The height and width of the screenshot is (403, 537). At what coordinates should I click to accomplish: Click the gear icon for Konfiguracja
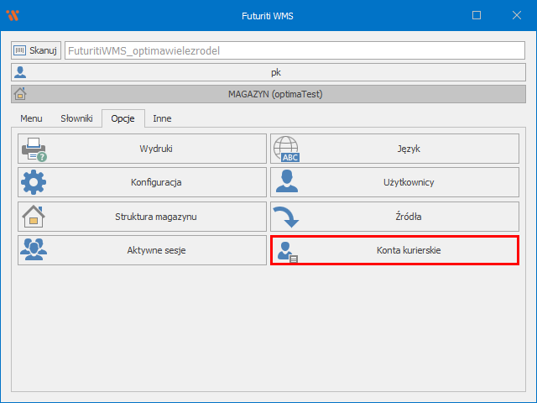point(34,182)
